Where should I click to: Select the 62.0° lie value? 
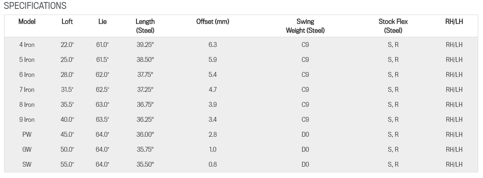click(x=103, y=75)
